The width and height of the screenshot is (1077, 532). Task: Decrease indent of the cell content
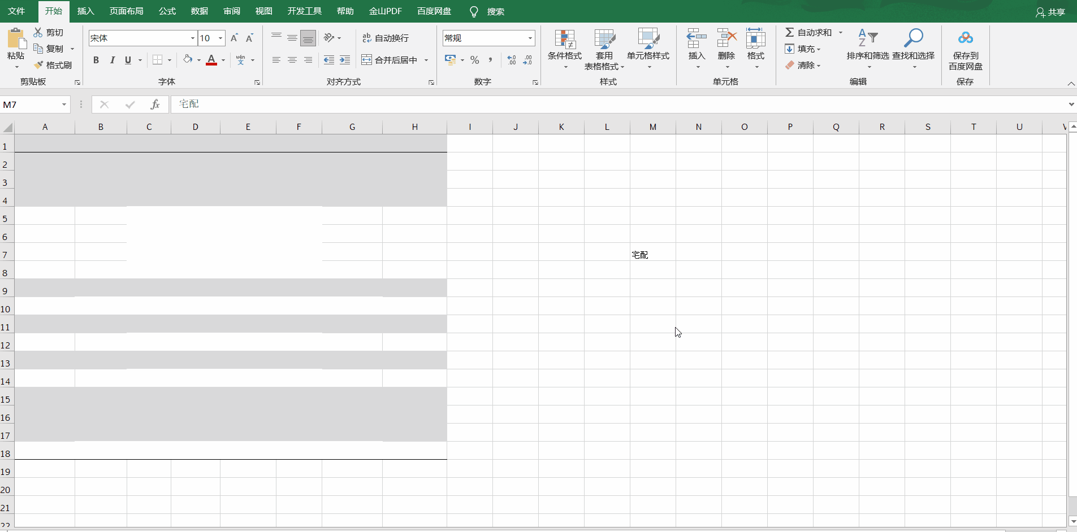tap(329, 60)
